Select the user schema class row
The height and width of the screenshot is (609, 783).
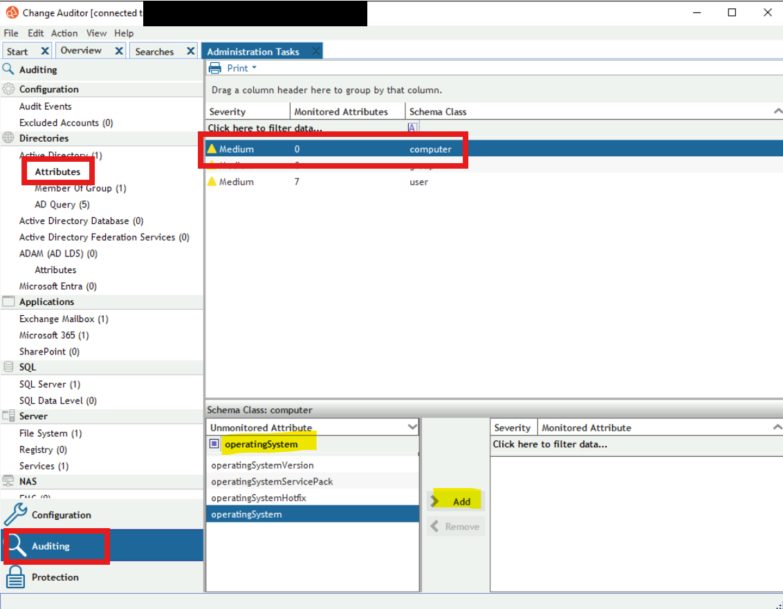point(494,182)
